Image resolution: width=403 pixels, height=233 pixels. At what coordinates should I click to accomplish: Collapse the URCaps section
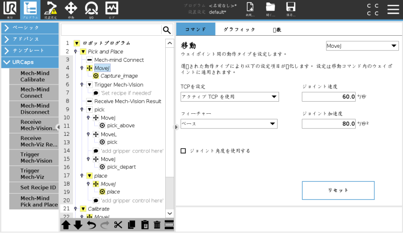[30, 62]
